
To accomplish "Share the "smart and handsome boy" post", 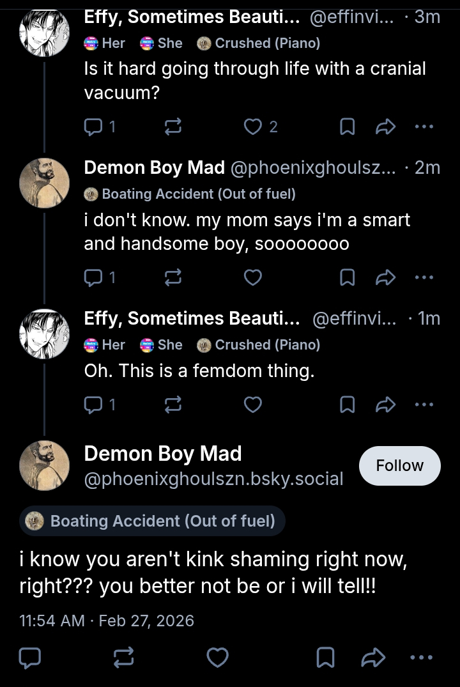I will (386, 277).
